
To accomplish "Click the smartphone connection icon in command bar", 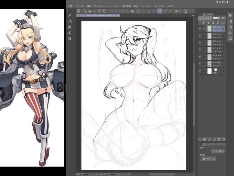I will pos(186,11).
